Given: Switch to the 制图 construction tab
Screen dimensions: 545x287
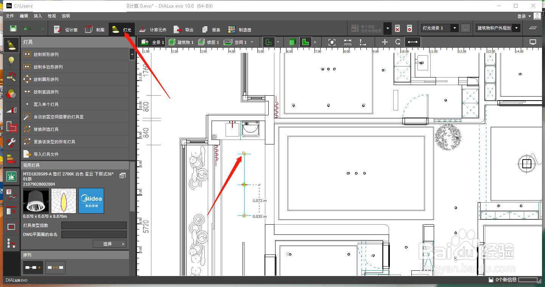Looking at the screenshot, I should point(95,29).
